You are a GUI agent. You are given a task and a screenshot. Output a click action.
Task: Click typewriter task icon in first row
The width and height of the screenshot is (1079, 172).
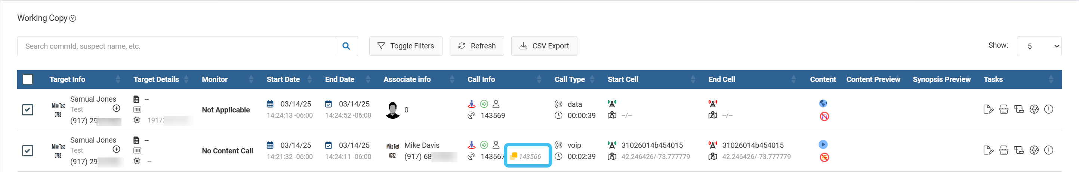1004,109
